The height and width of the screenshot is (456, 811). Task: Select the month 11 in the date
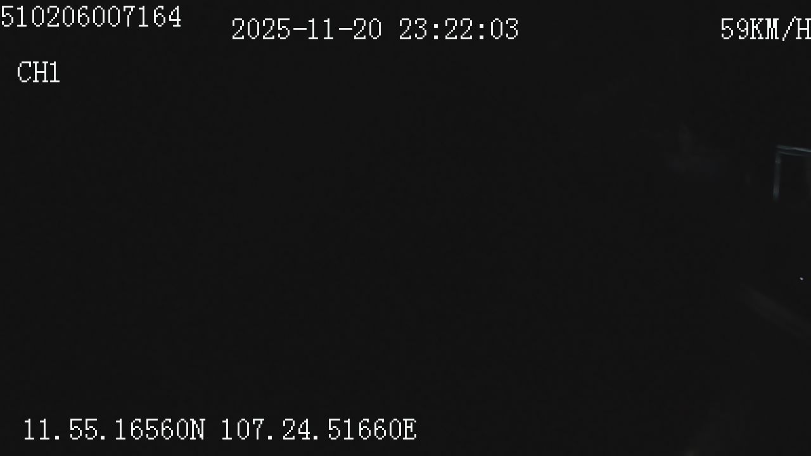point(322,30)
